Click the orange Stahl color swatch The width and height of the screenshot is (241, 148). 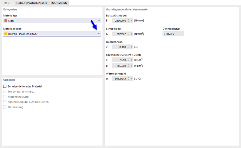coord(6,21)
